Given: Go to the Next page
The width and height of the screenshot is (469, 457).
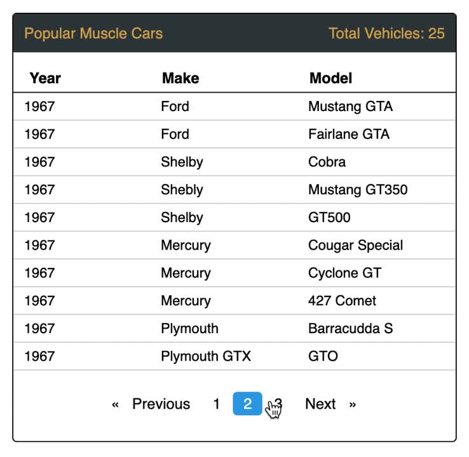Looking at the screenshot, I should [320, 404].
